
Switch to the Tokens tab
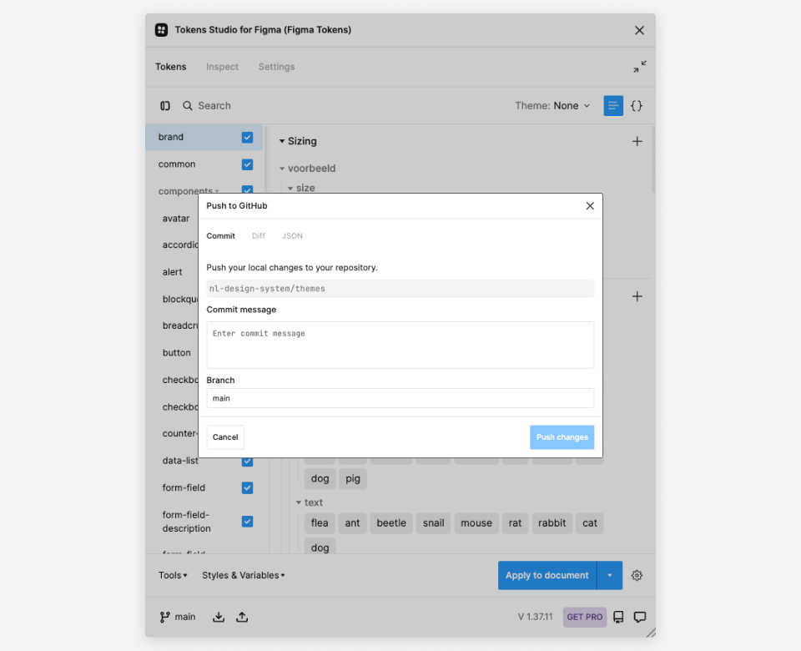(170, 67)
